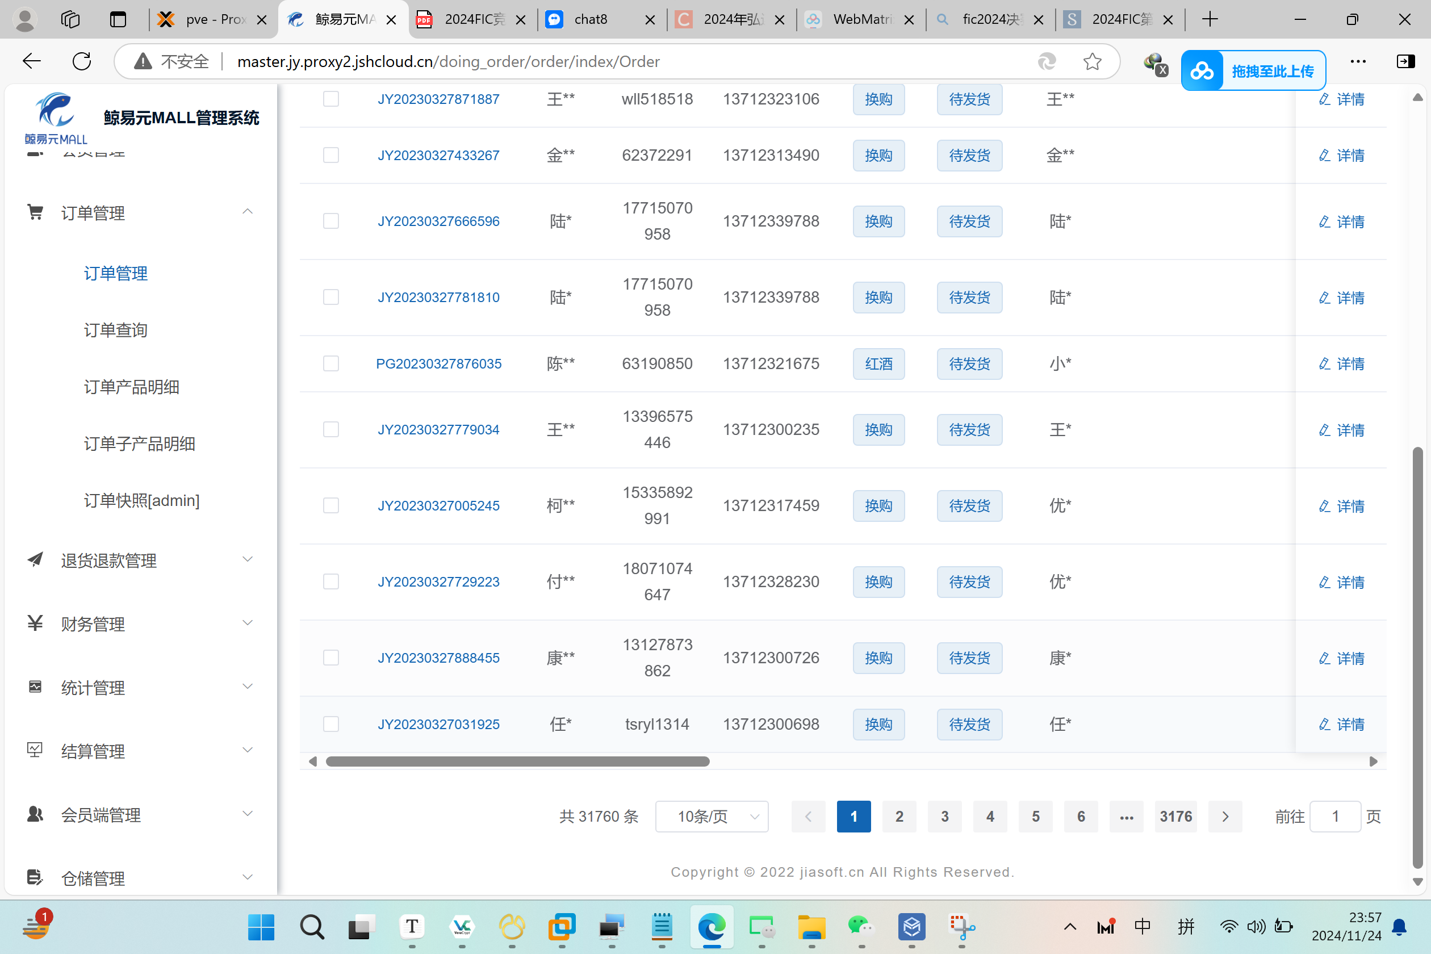Check the box for order JY20230327433267
The image size is (1431, 954).
(x=331, y=155)
